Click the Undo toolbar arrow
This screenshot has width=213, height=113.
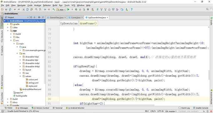point(15,9)
